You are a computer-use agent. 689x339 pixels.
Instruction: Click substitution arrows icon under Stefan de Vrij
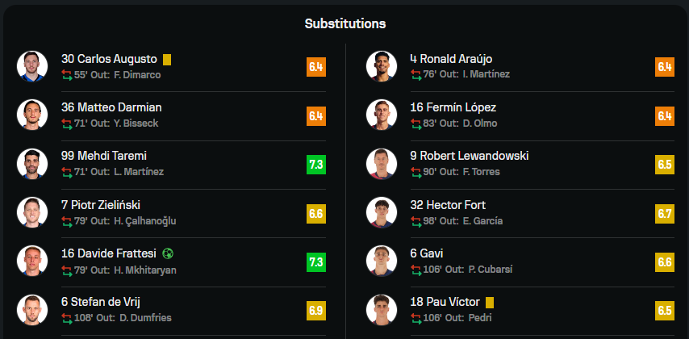tap(67, 318)
